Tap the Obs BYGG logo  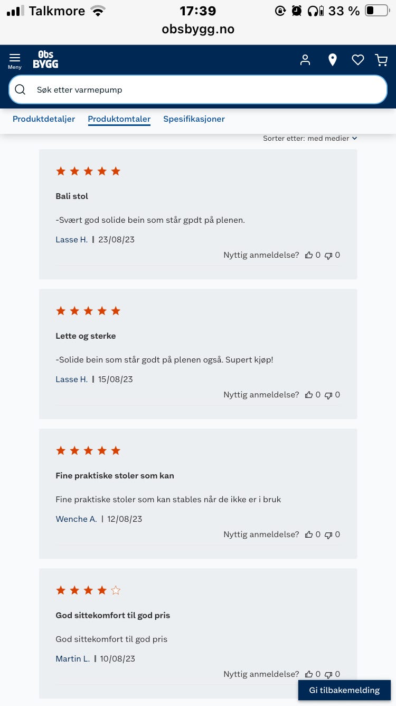(x=45, y=60)
